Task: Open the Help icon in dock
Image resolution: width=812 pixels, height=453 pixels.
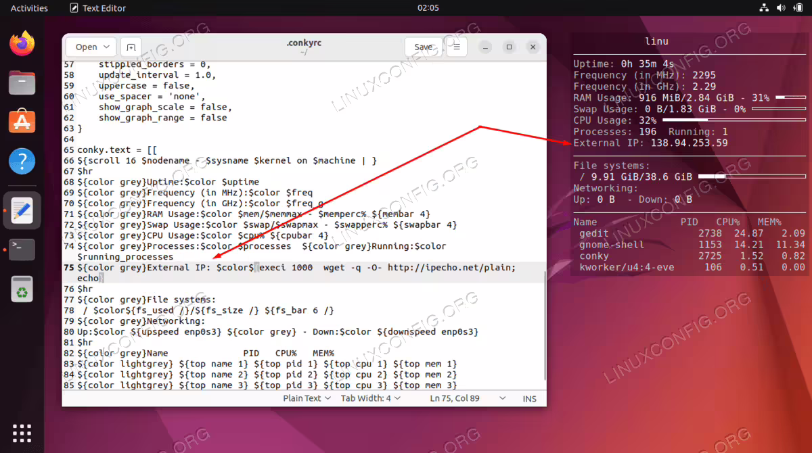Action: point(22,162)
